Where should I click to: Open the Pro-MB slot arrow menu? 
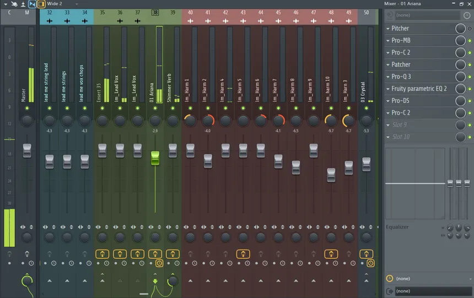[x=388, y=41]
